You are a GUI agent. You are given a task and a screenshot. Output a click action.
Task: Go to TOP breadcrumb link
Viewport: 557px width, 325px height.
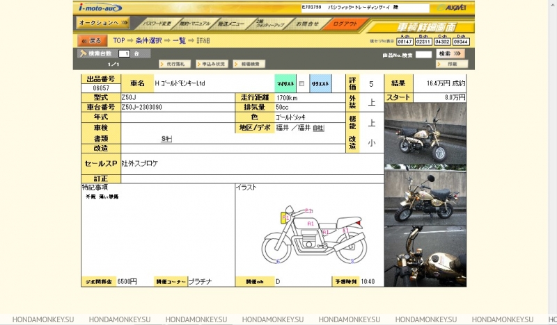tap(118, 40)
